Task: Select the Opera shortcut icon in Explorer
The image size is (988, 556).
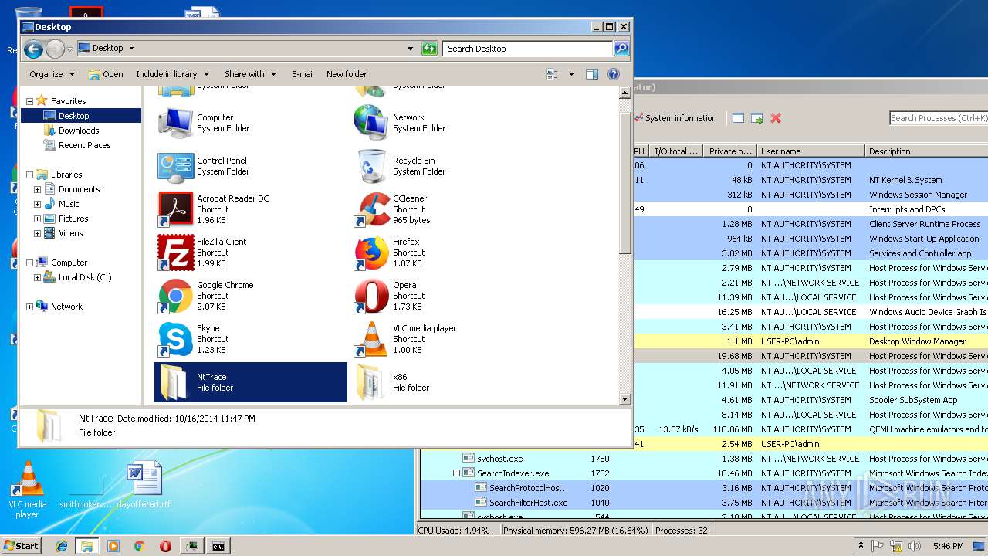Action: (371, 295)
